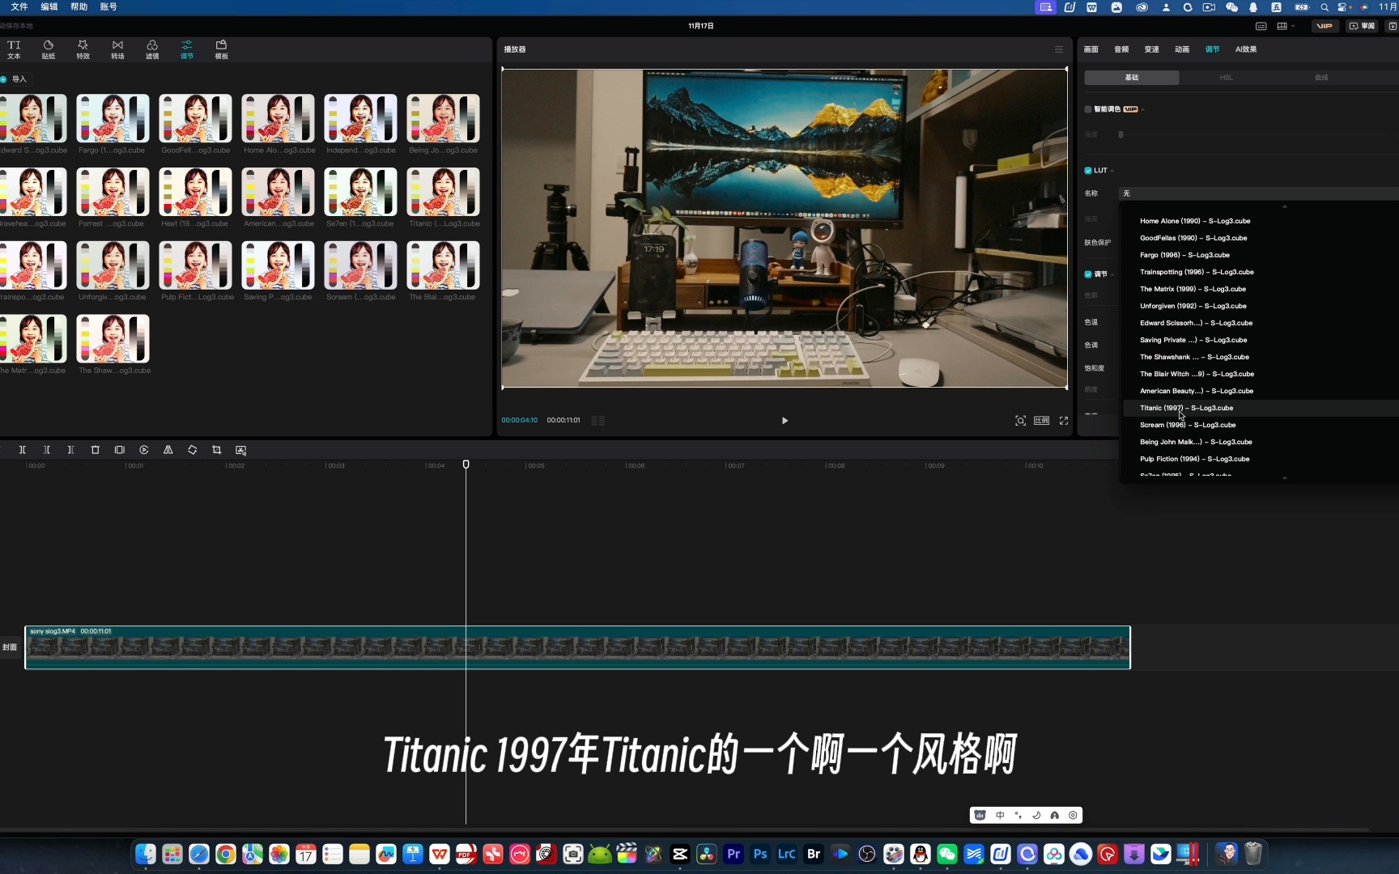
Task: Choose Titanic (1997) – S-Log3.cube LUT
Action: (x=1261, y=408)
